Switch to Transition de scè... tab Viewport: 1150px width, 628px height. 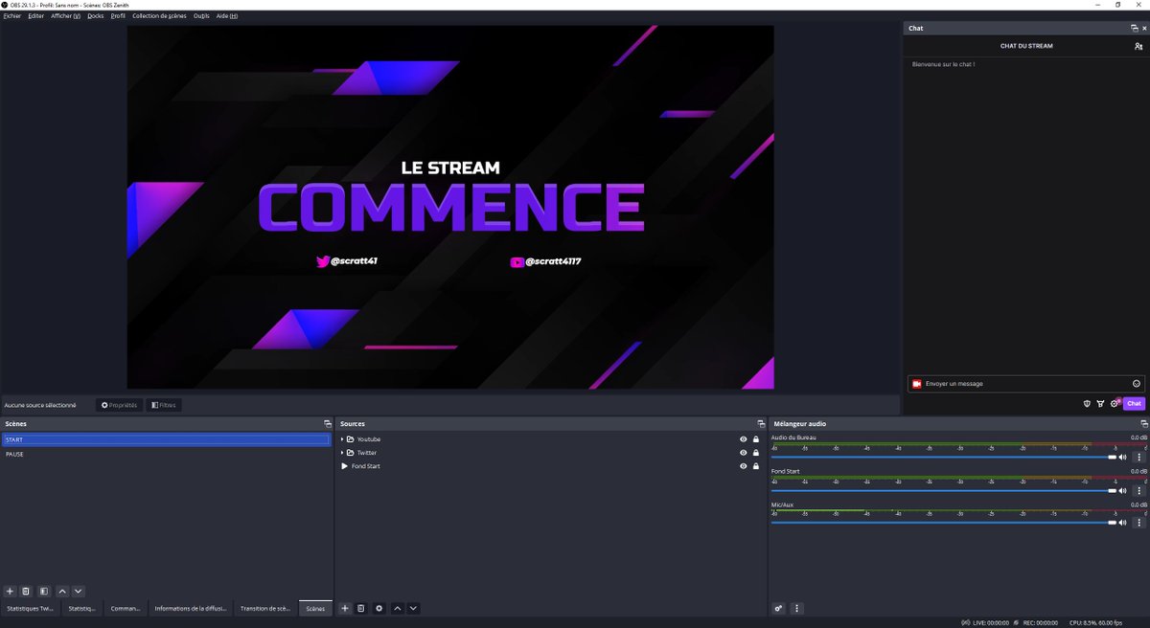coord(265,608)
